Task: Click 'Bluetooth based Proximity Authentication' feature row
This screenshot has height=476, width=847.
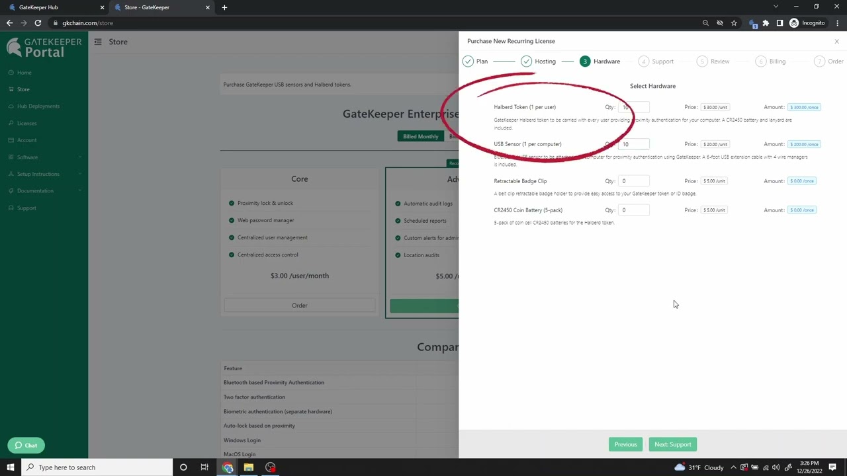Action: [x=274, y=383]
